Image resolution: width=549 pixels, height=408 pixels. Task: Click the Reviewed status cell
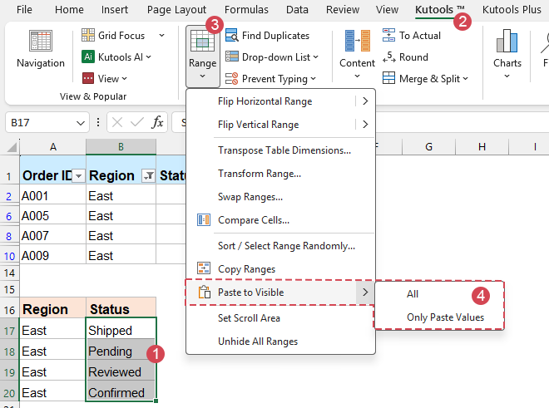121,371
